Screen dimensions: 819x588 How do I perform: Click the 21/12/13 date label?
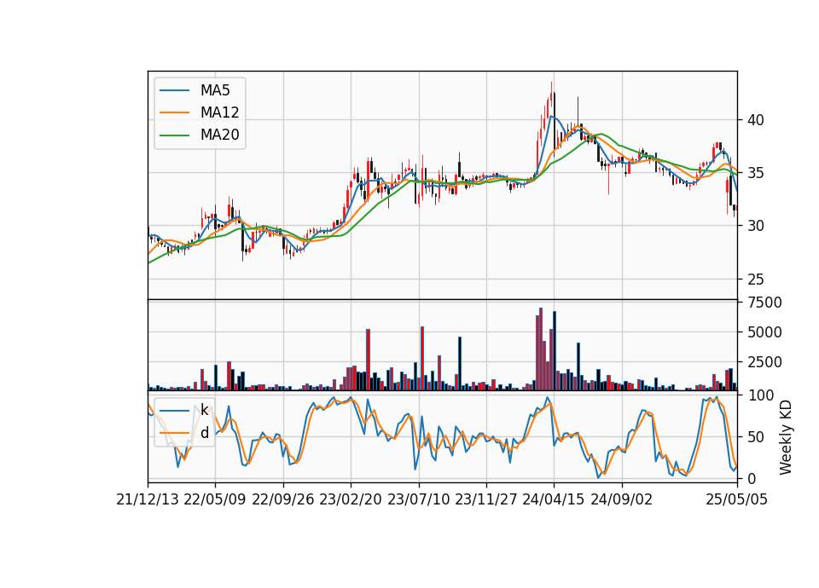[148, 500]
